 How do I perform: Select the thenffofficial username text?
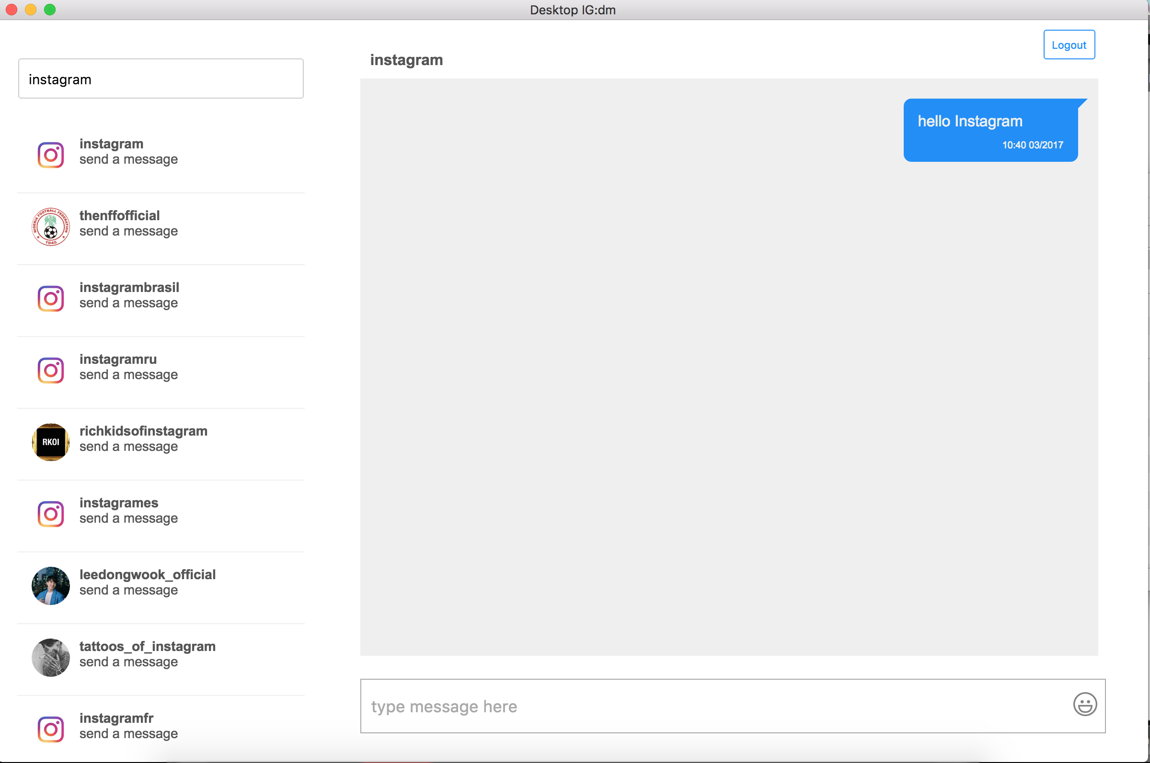click(119, 215)
